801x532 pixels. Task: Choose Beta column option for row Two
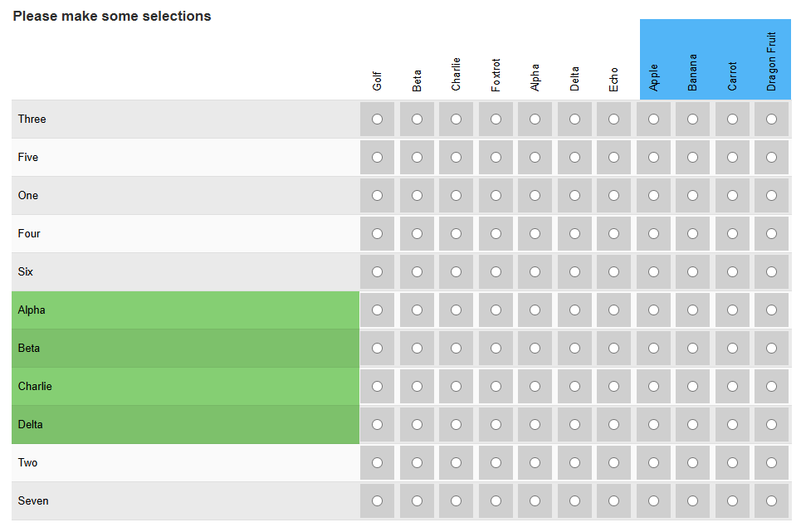coord(417,463)
